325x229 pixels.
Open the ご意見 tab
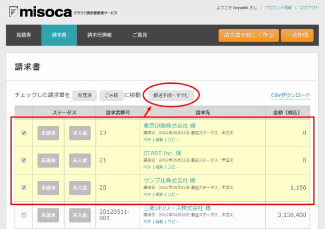tap(140, 35)
